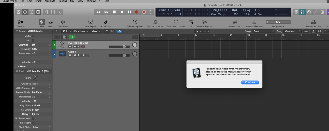Add a new track with plus button
This screenshot has width=329, height=131.
(57, 37)
